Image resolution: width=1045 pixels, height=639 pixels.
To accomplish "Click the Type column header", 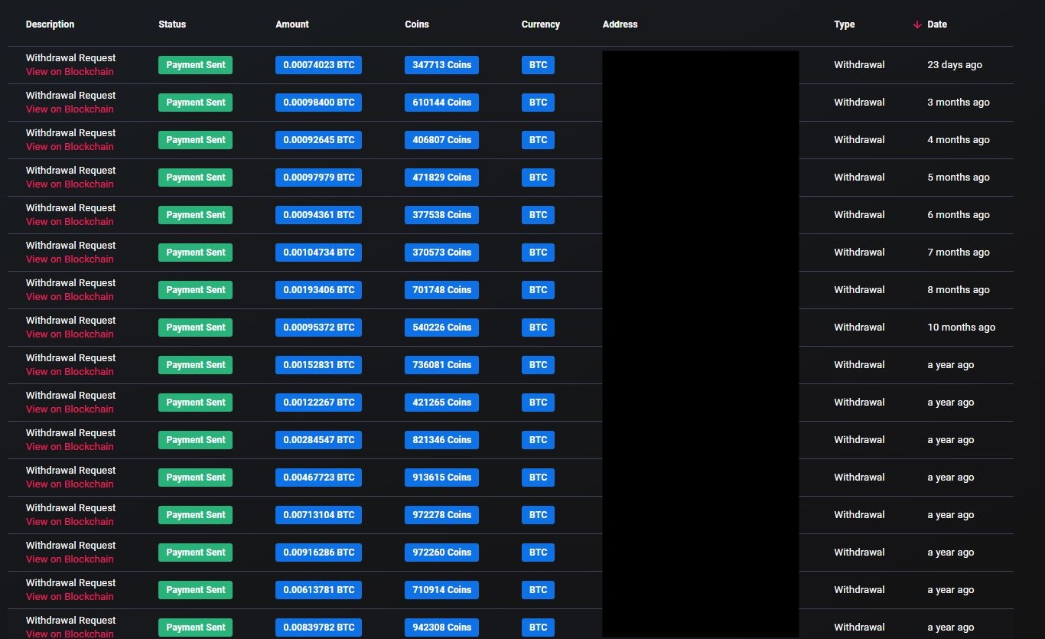I will 845,24.
